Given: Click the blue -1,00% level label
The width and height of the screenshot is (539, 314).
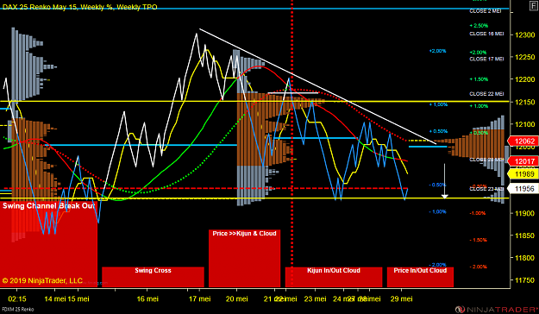Looking at the screenshot, I should tap(437, 211).
